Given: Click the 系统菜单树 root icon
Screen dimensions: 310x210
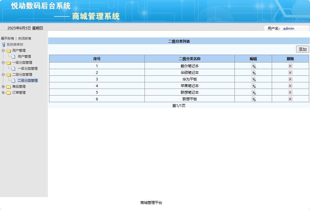Looking at the screenshot, I should coord(3,44).
